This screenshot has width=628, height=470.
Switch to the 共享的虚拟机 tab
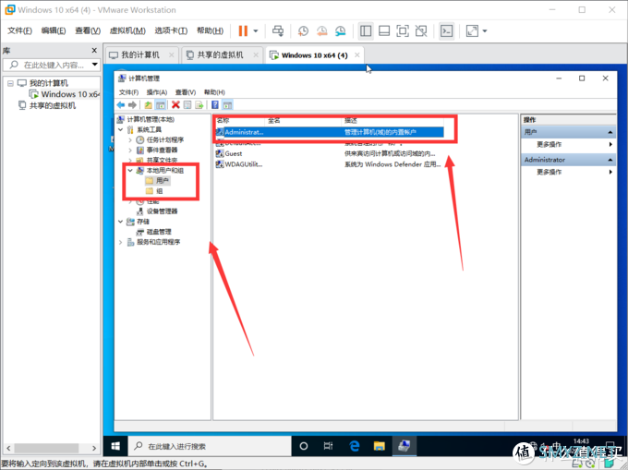221,54
